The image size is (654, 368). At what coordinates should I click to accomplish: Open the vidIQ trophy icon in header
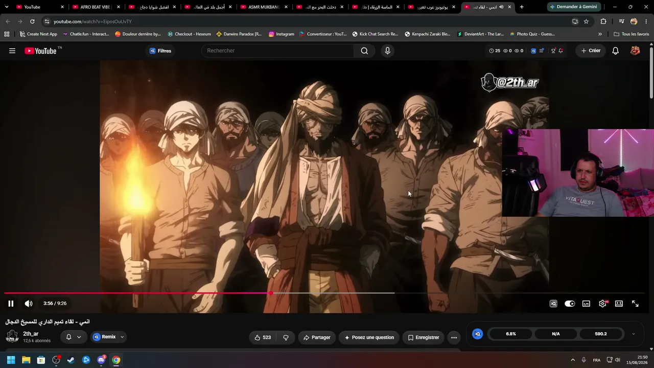553,51
